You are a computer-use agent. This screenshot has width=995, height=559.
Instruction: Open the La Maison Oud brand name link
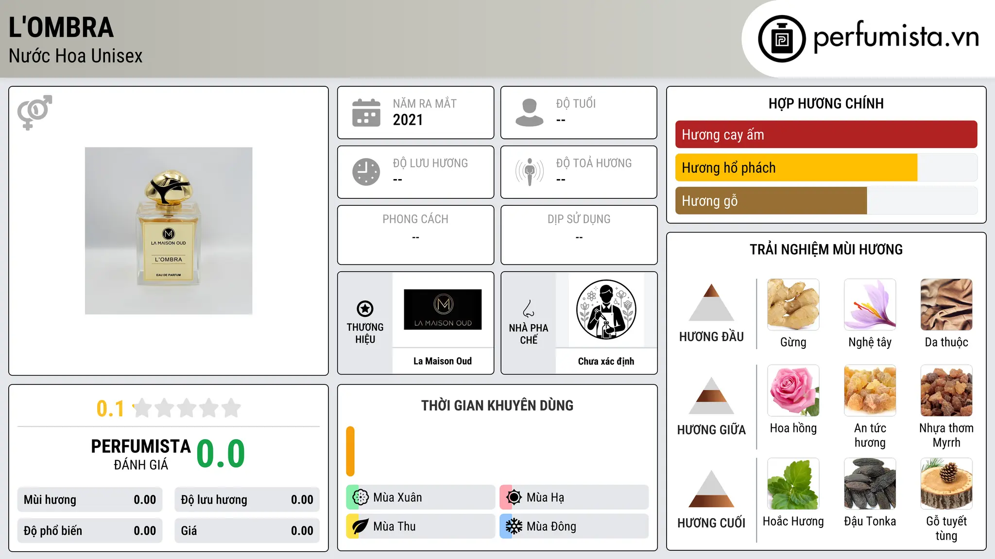(443, 361)
